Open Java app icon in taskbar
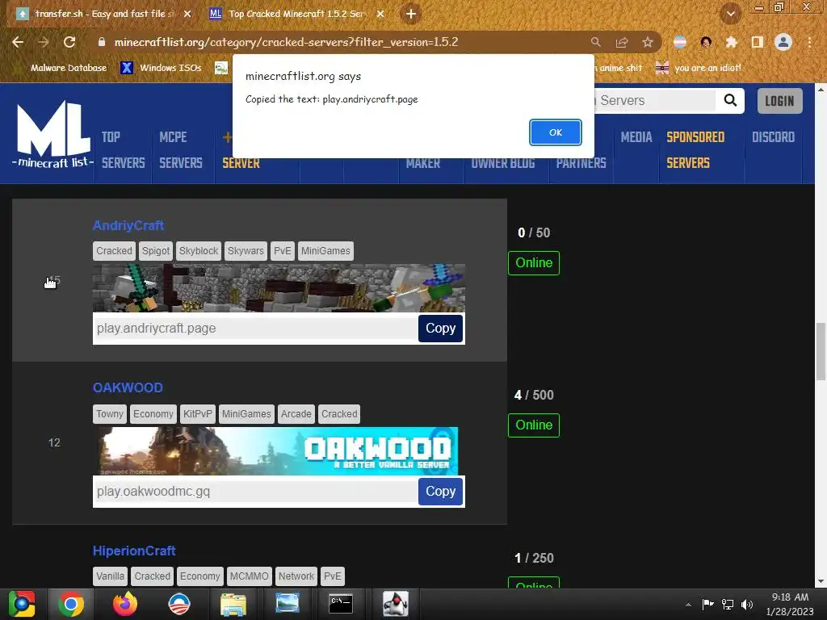This screenshot has height=620, width=827. pyautogui.click(x=395, y=604)
